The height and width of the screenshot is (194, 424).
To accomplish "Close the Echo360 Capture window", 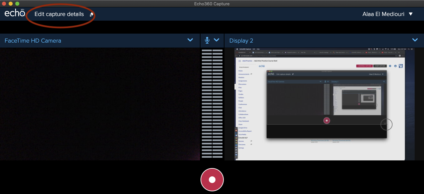I will 4,4.
